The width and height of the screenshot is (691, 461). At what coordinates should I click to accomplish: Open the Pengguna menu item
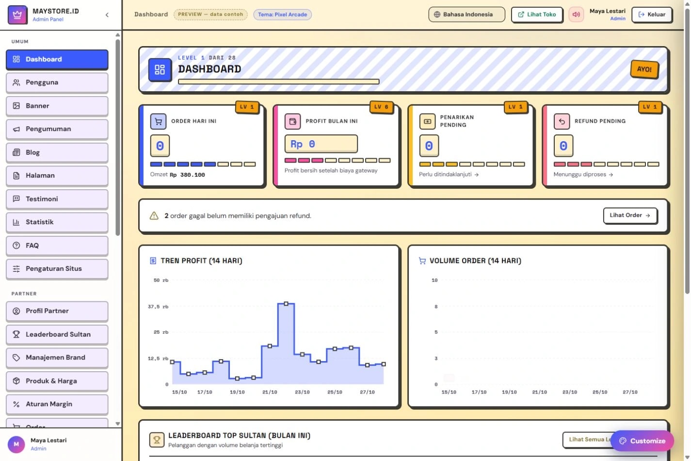tap(57, 82)
